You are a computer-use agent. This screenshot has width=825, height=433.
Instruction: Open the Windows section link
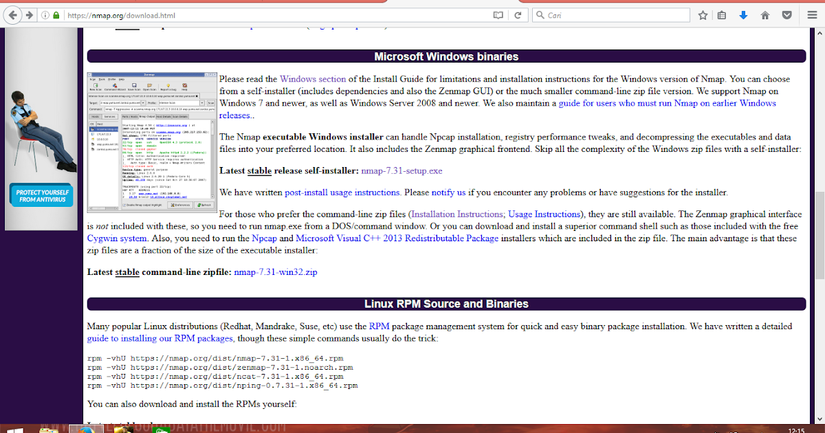coord(313,79)
